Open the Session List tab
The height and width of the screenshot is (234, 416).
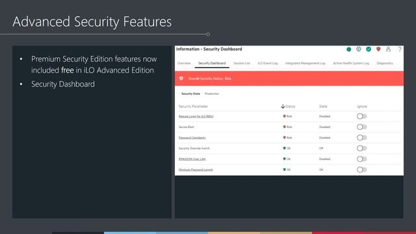click(242, 63)
